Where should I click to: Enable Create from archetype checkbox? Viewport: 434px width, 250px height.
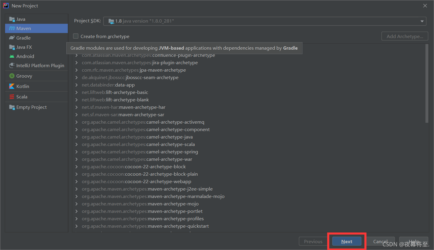pos(76,36)
